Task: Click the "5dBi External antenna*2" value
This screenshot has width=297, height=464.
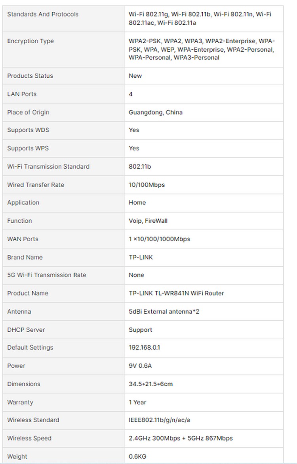Action: tap(164, 312)
